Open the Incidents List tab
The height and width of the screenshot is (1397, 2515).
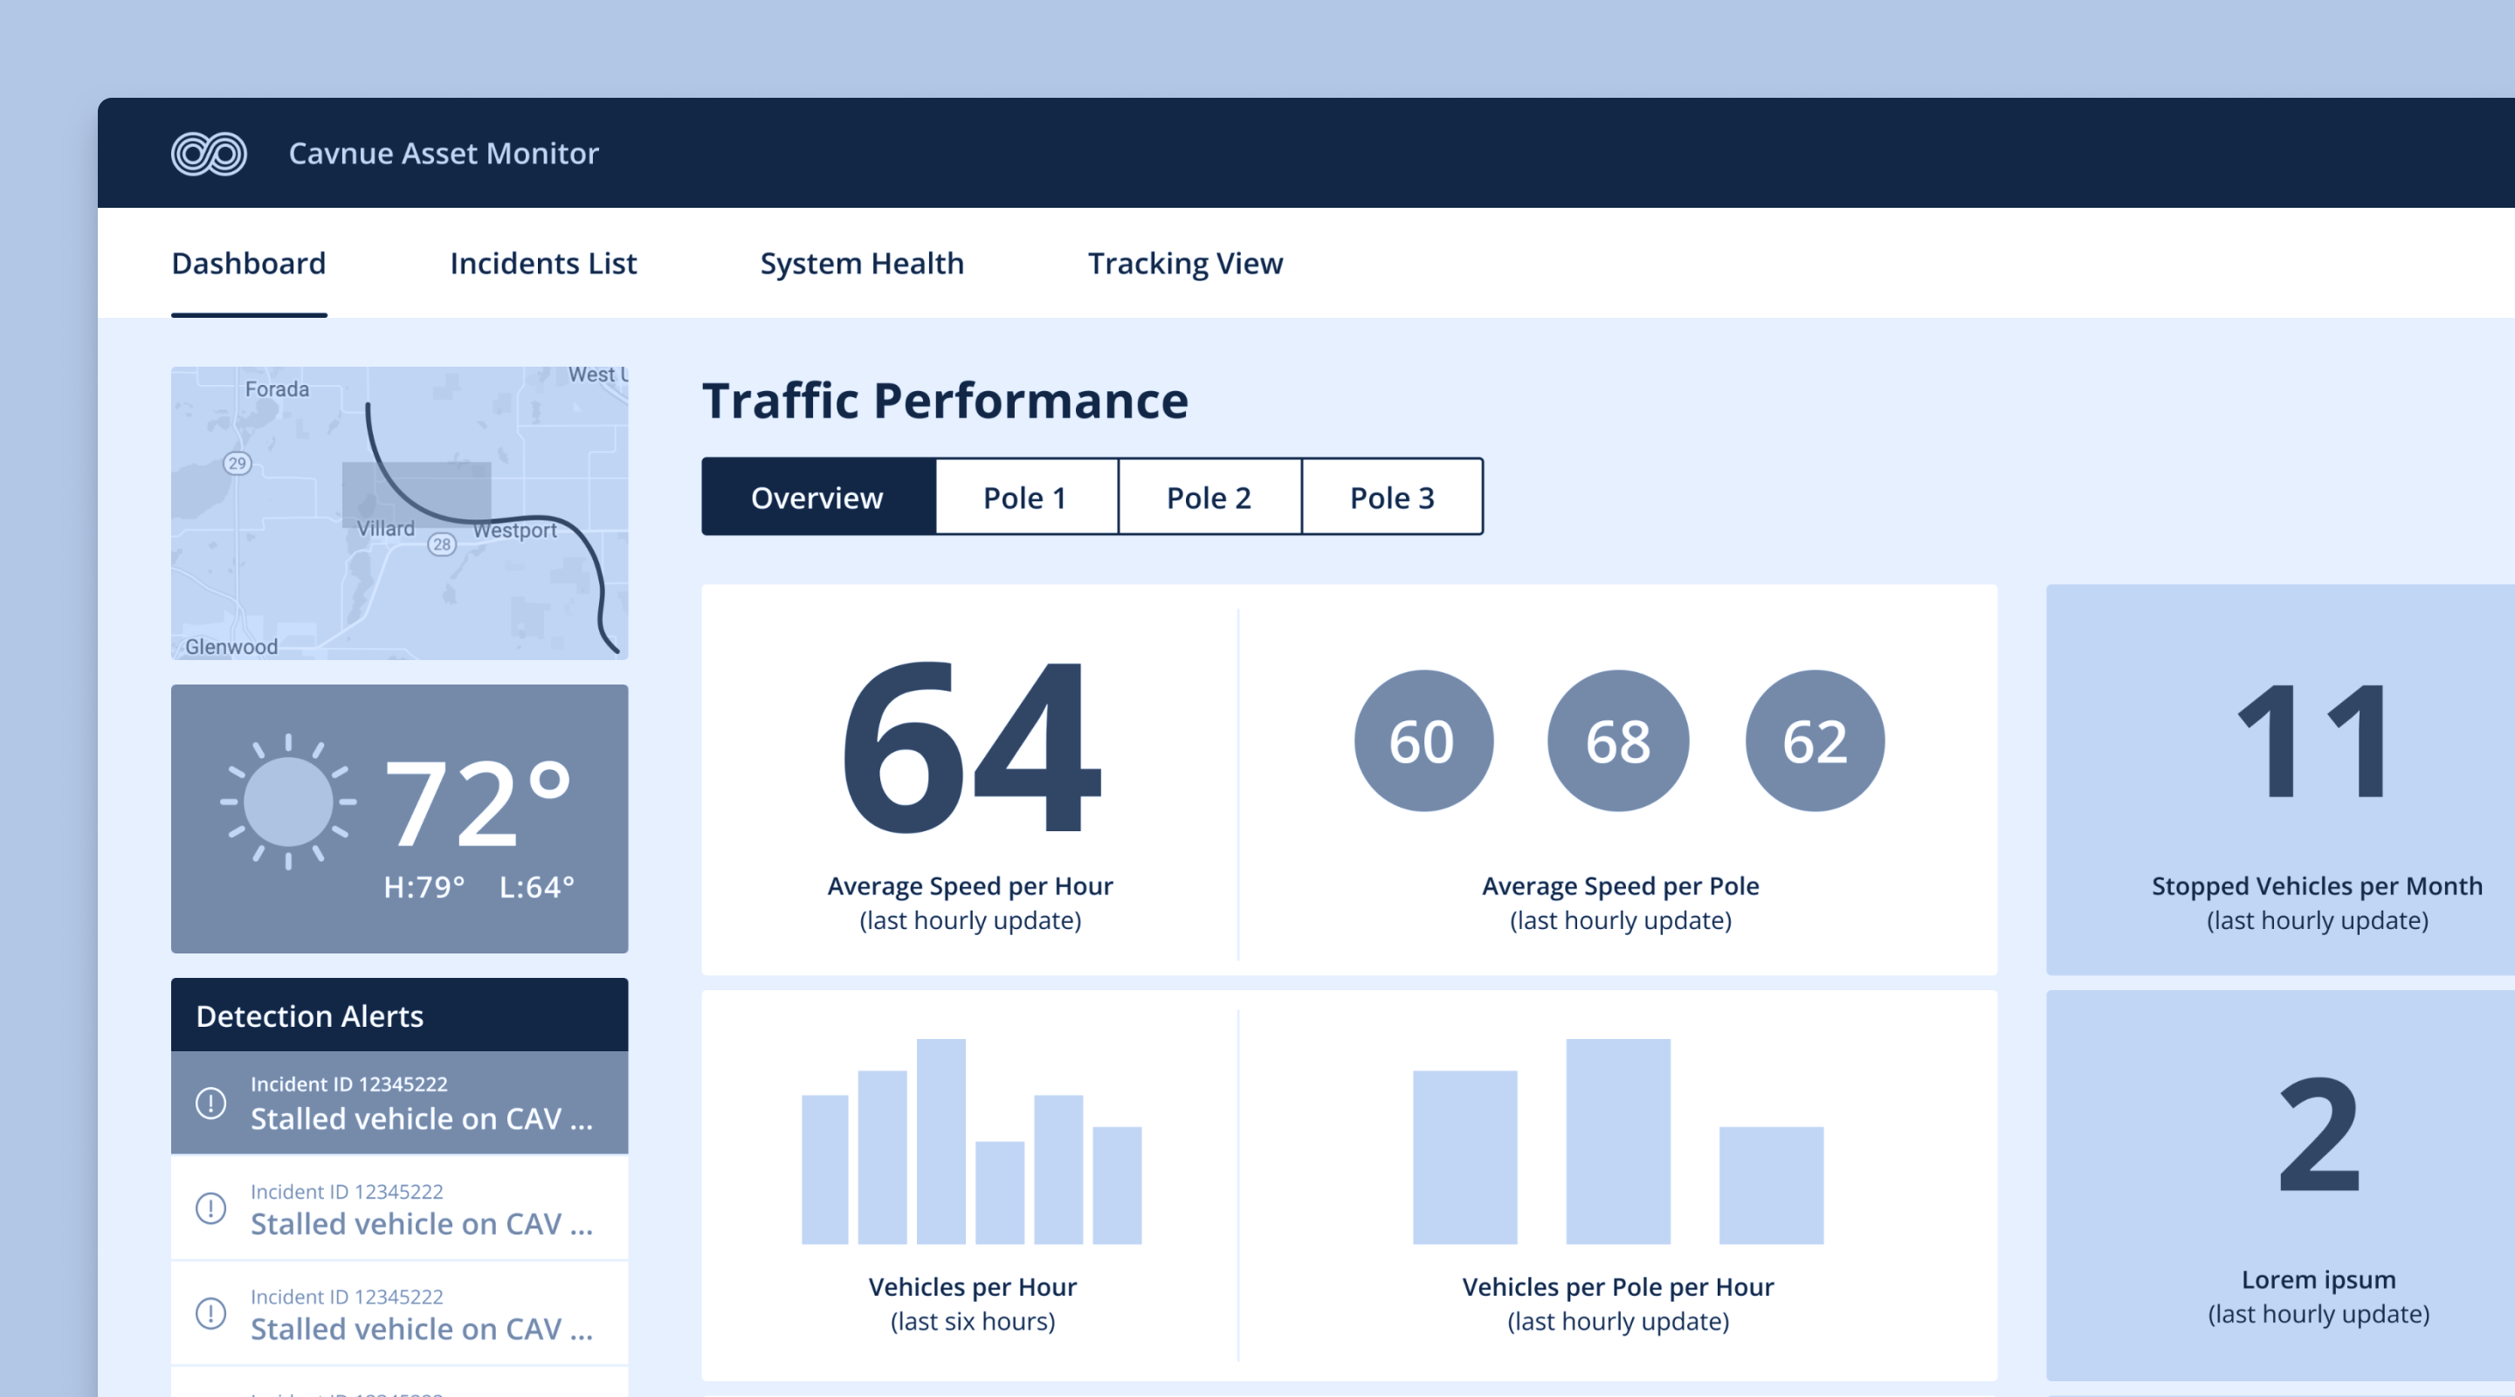point(543,264)
